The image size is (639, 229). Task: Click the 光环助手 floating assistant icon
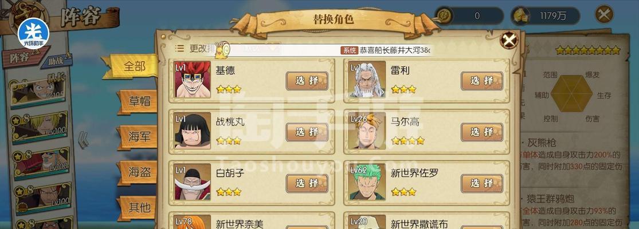33,33
